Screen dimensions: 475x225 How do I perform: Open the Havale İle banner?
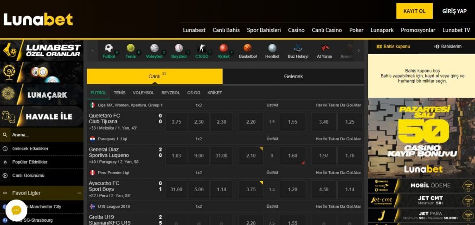[41, 116]
